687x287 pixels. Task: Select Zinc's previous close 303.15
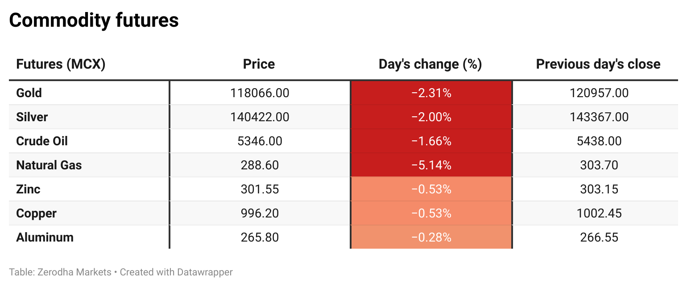(x=599, y=189)
